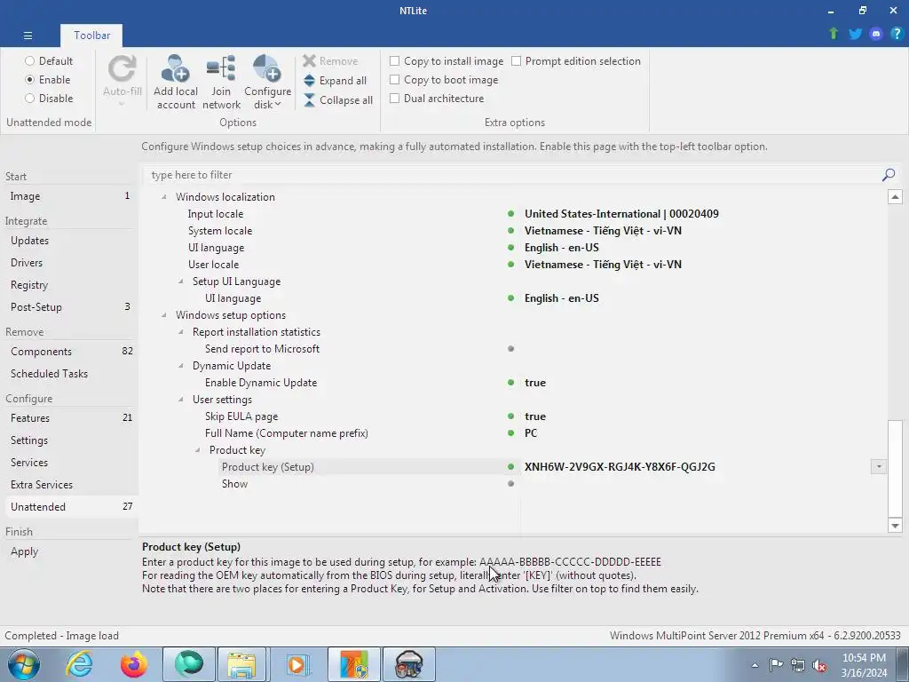Click the product key value XNH6W-2V9GX
Viewport: 909px width, 682px height.
pos(620,467)
